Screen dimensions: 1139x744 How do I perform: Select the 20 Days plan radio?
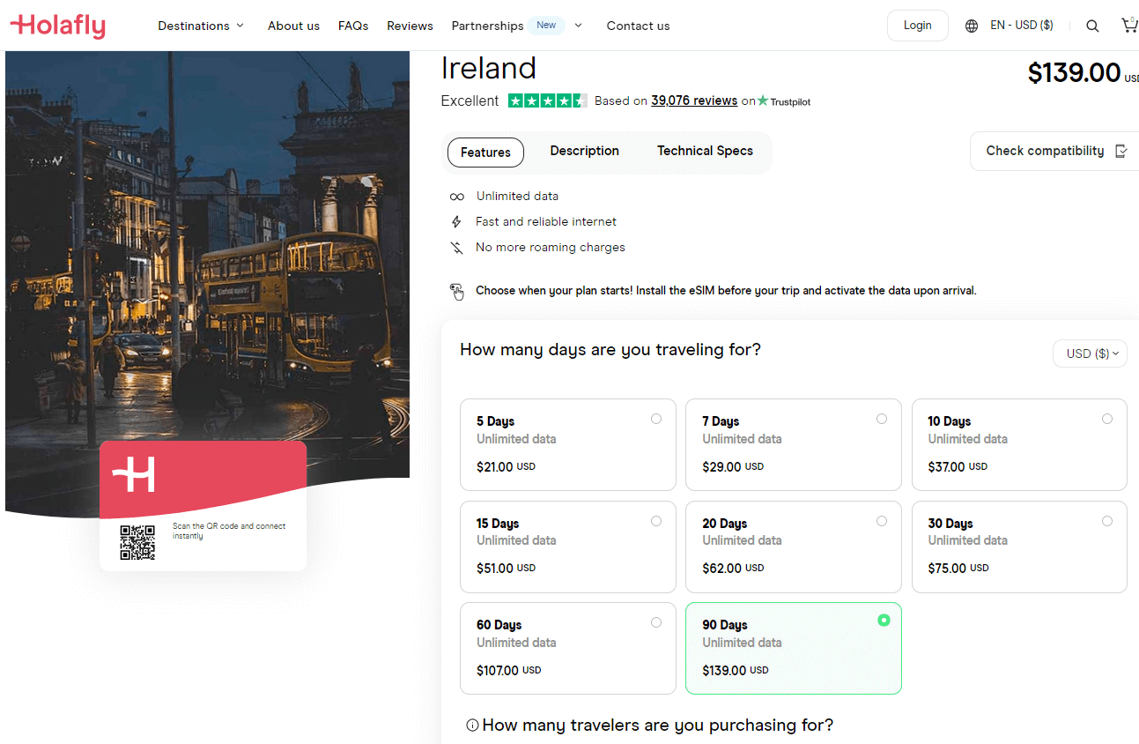coord(882,521)
